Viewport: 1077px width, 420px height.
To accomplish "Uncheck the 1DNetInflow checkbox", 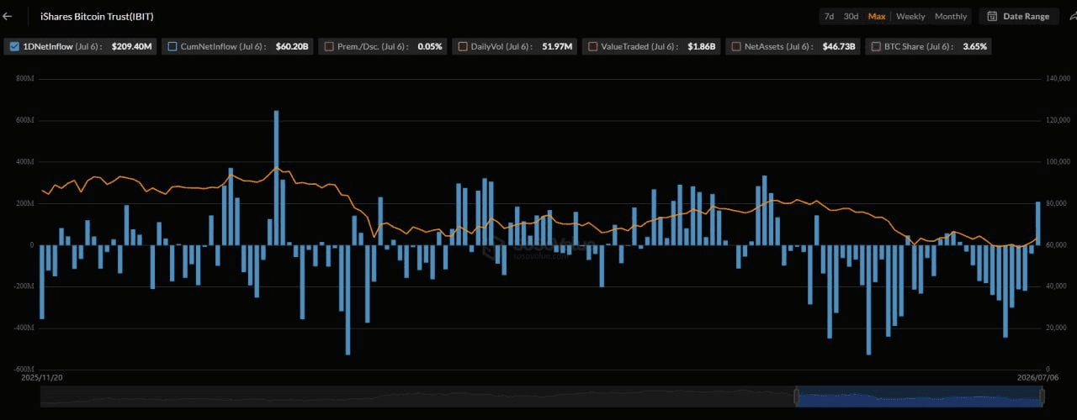I will (x=14, y=47).
